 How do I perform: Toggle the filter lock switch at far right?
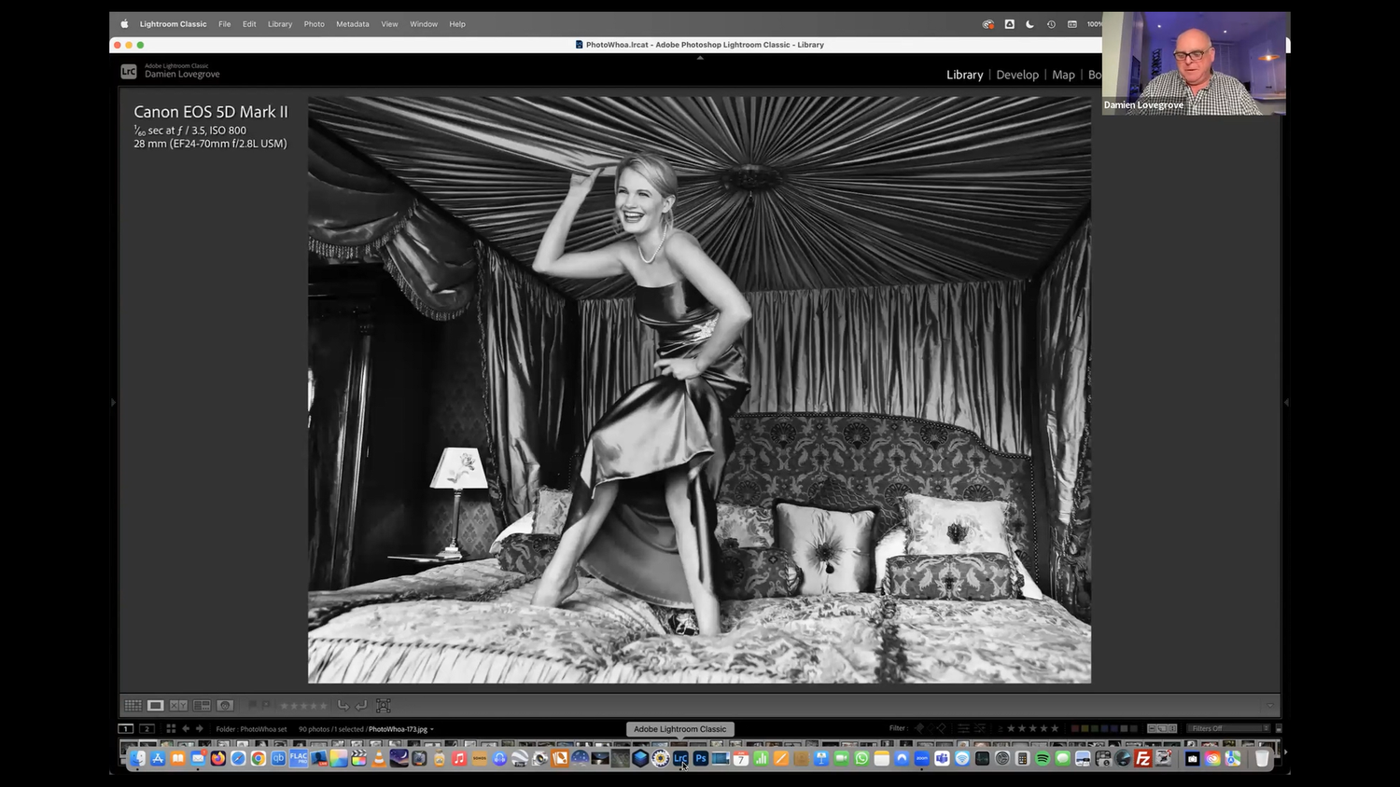pos(1279,728)
